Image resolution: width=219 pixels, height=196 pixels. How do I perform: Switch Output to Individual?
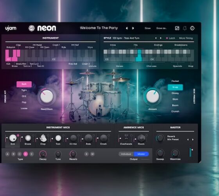click(x=126, y=154)
